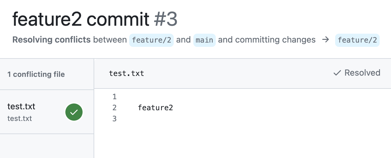This screenshot has width=391, height=158.
Task: Select test.txt in conflicting files sidebar
Action: [x=21, y=107]
